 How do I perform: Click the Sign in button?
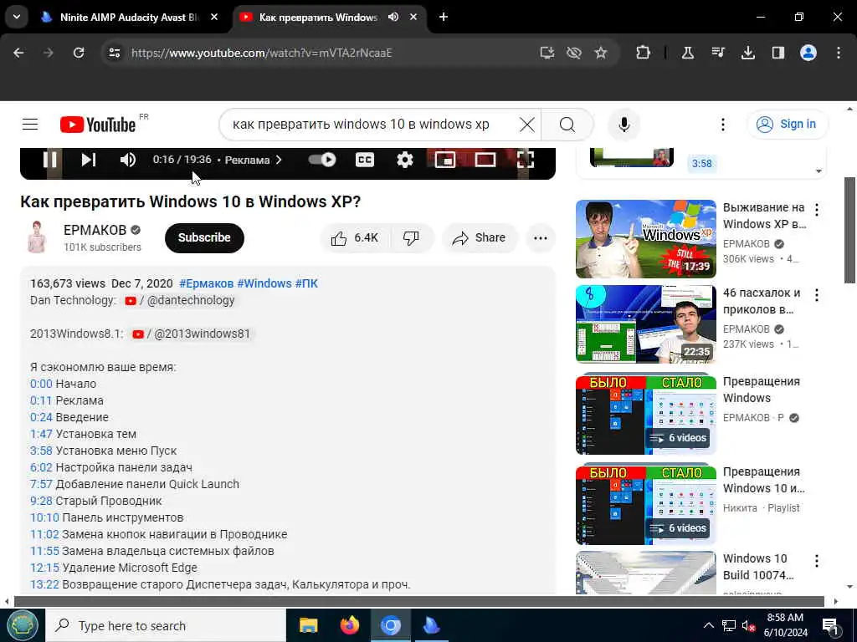point(787,125)
